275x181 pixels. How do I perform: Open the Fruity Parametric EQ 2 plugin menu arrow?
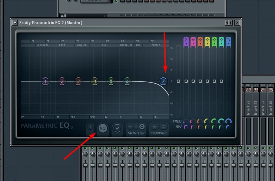tap(15, 23)
